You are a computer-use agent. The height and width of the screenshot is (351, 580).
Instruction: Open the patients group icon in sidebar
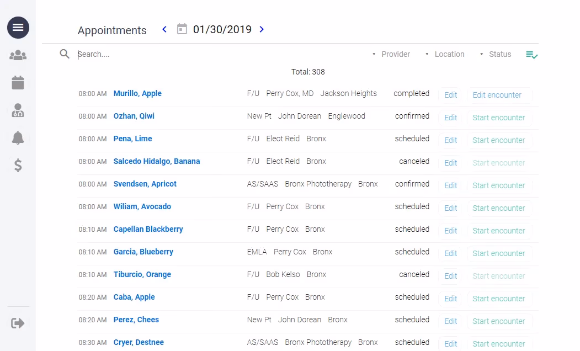pos(18,55)
